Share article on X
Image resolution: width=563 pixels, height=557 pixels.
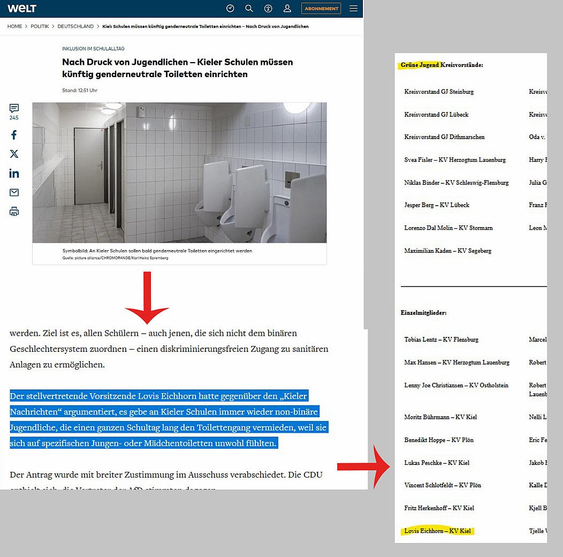14,154
